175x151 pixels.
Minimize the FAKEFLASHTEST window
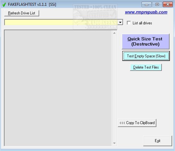click(146, 4)
